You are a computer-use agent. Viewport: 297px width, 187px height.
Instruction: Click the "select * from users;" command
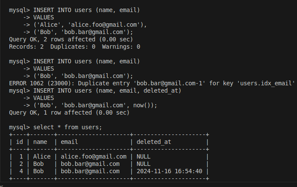(x=67, y=128)
